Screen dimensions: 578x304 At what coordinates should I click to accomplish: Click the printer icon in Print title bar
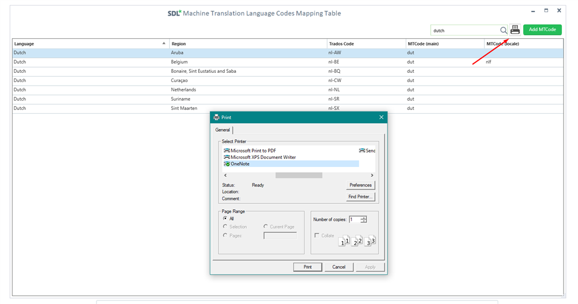point(216,117)
